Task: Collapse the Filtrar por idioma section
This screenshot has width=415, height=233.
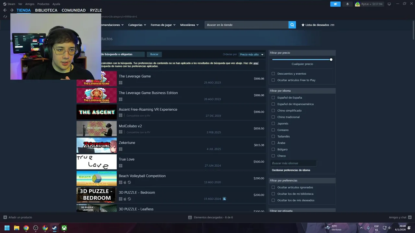Action: coord(302,91)
